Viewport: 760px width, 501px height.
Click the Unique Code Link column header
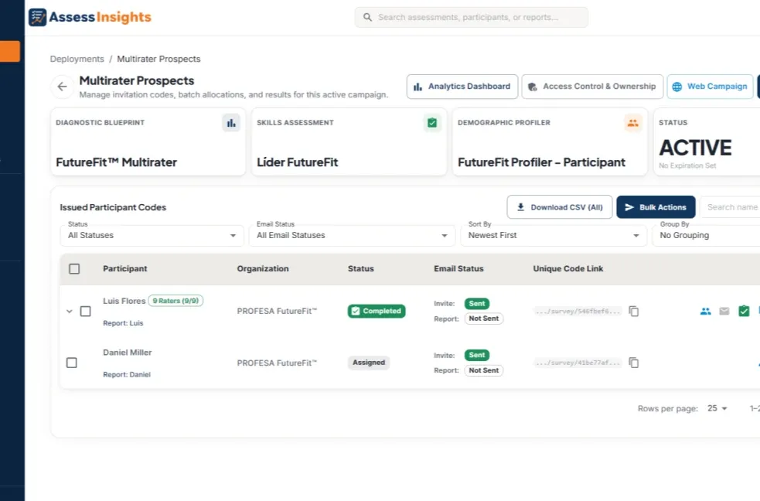click(568, 269)
